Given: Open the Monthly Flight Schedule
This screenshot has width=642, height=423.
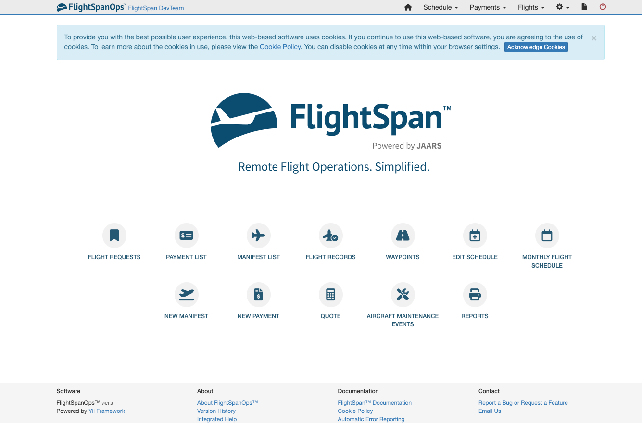Looking at the screenshot, I should (x=547, y=235).
